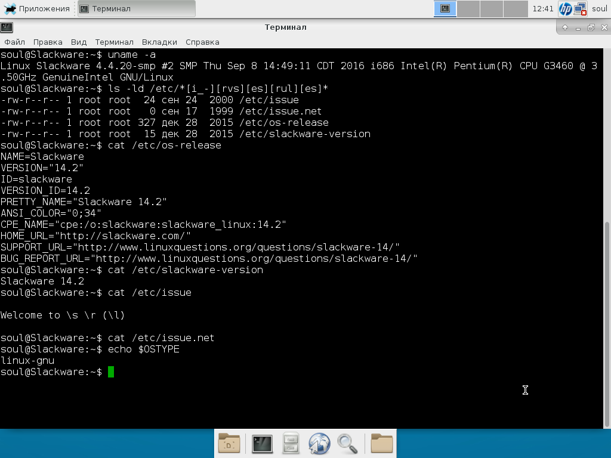Click the SUPPORT_URL line

pos(200,247)
